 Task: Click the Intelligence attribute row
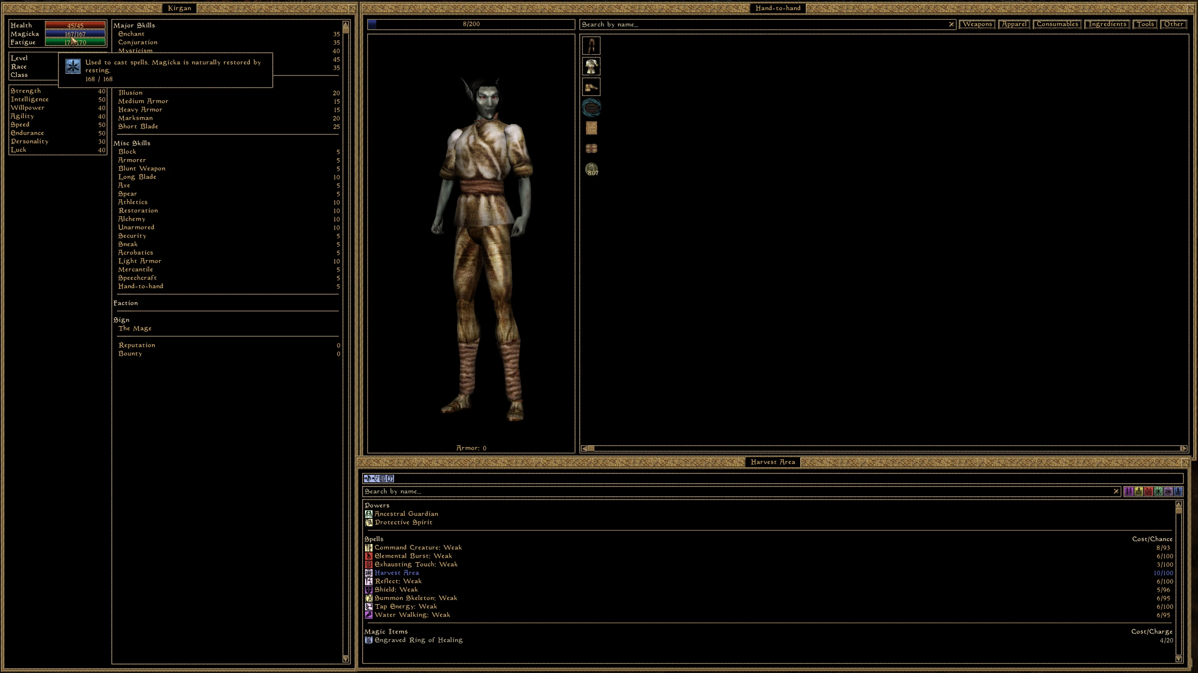pos(58,99)
